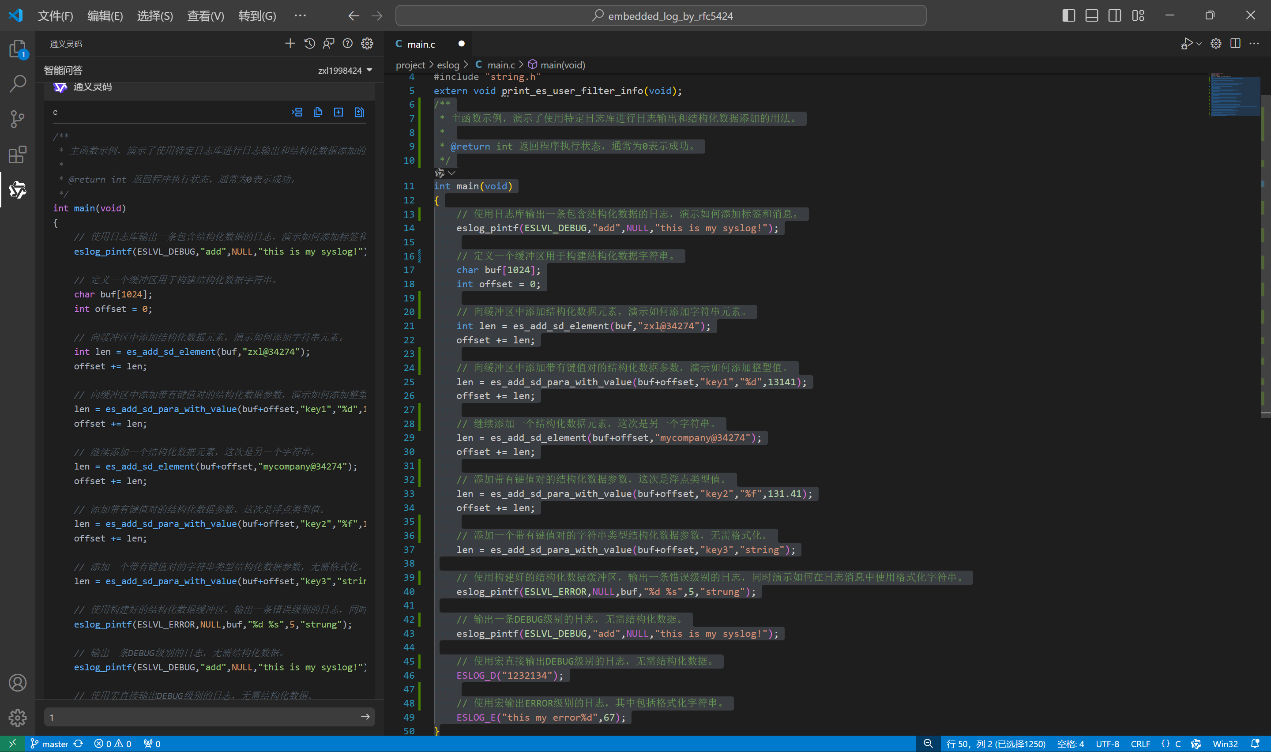The height and width of the screenshot is (752, 1271).
Task: Synchronize git changes
Action: click(x=79, y=743)
